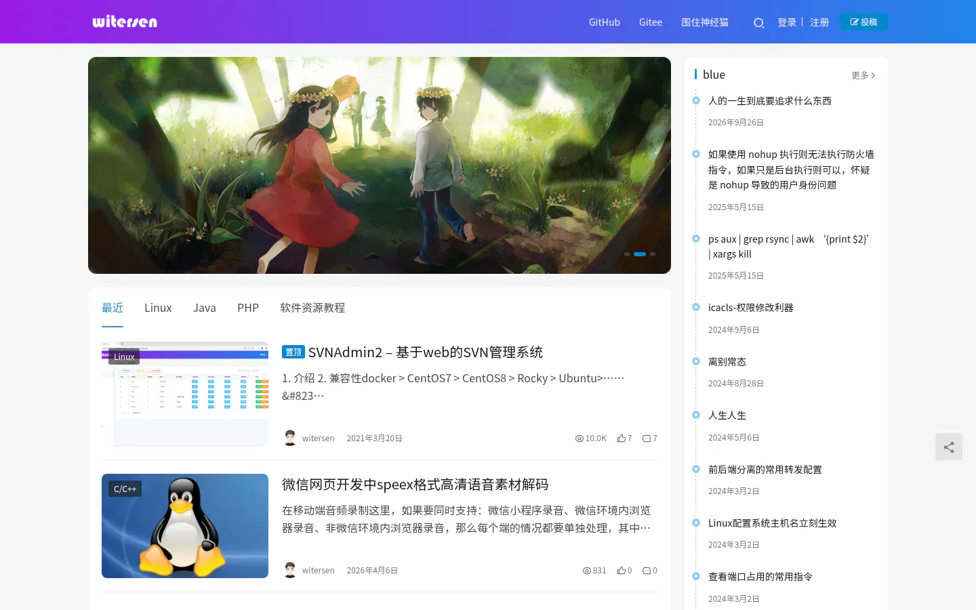Click the carousel banner image
976x610 pixels.
[x=380, y=165]
